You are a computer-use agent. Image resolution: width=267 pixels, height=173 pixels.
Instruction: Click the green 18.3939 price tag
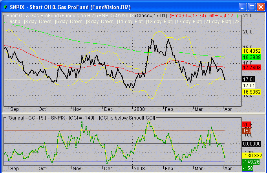(x=252, y=57)
